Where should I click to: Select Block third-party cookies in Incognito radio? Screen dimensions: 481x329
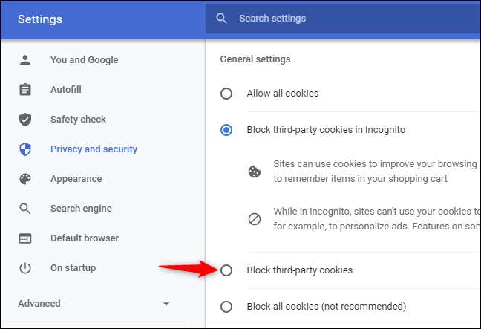point(226,130)
